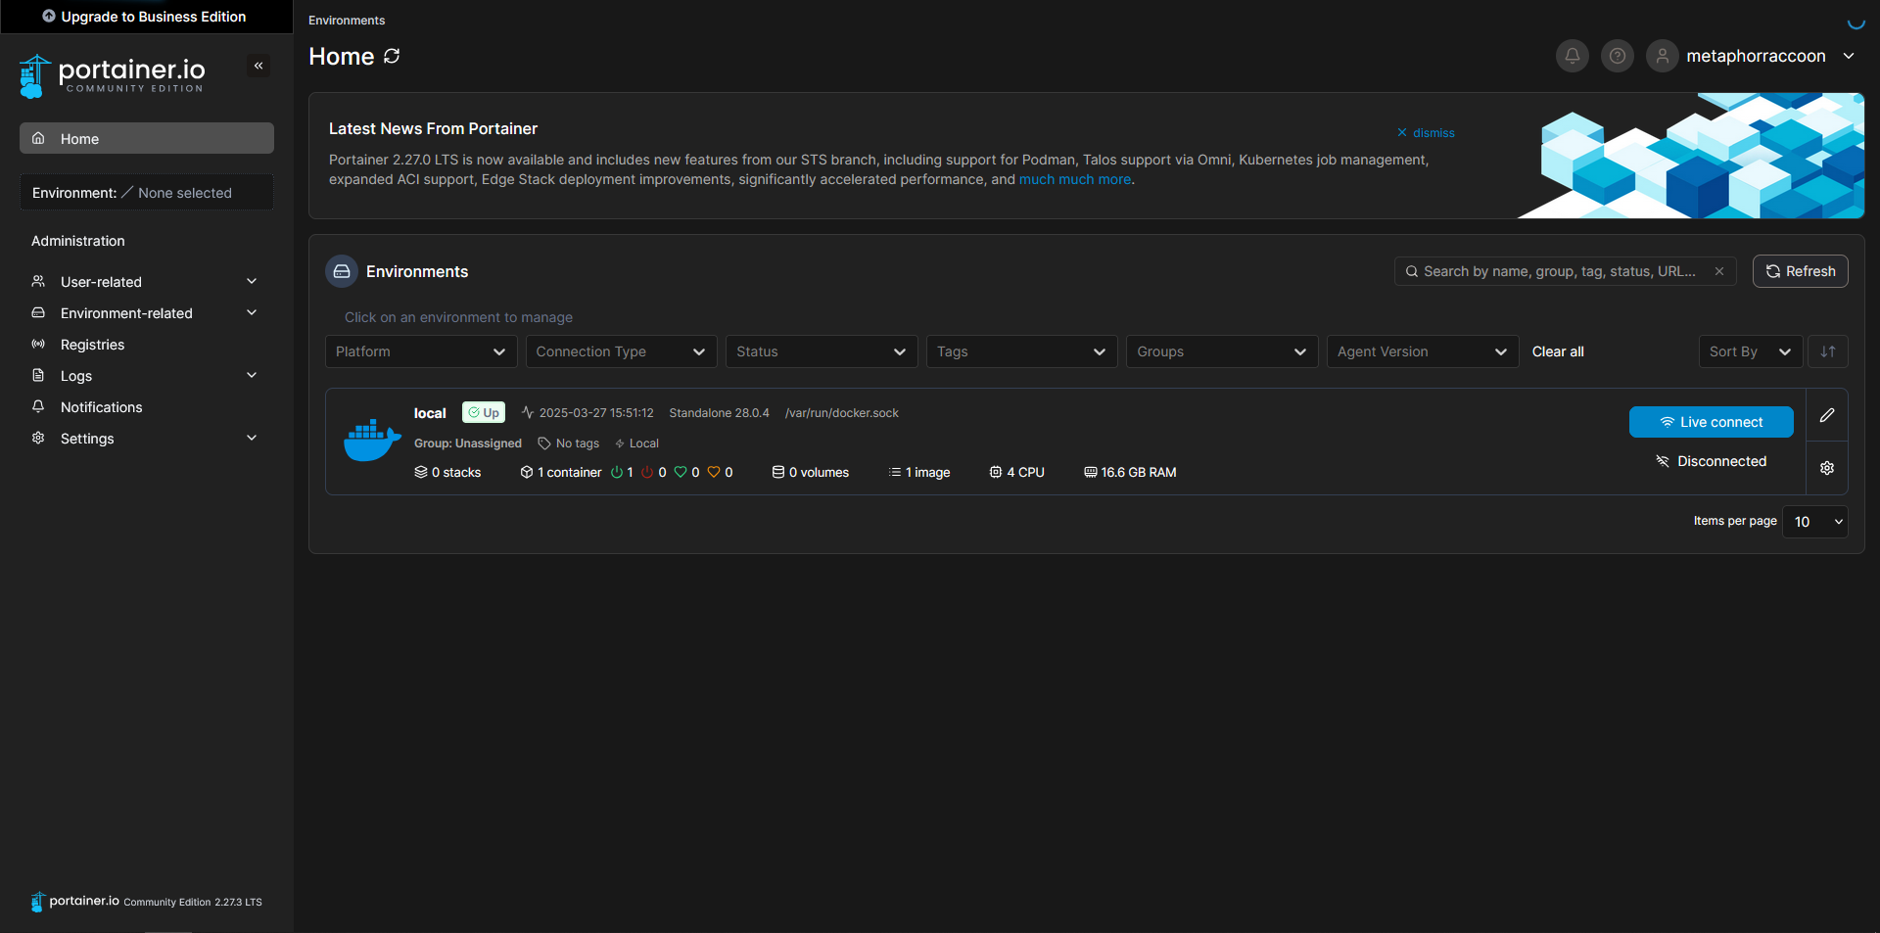Toggle the sort order direction button
1880x933 pixels.
pos(1827,351)
